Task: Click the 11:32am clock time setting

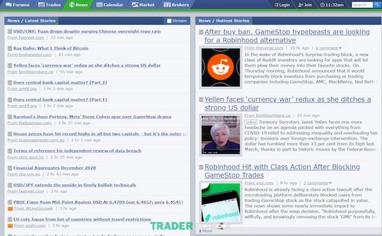Action: (332, 4)
